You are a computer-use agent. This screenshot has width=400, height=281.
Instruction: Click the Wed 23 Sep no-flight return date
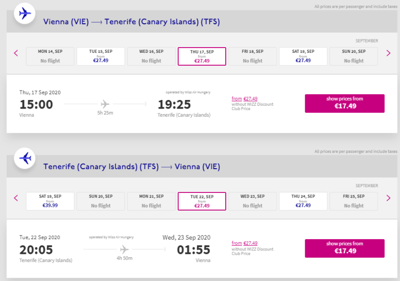[252, 201]
